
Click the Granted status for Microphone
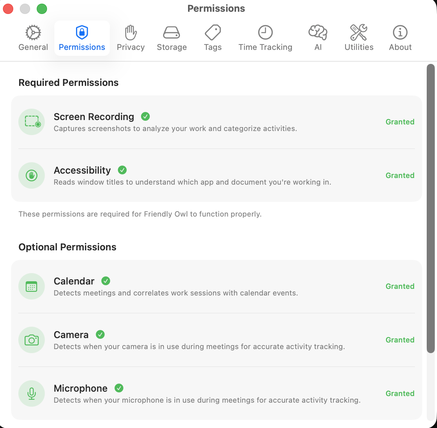pos(400,393)
